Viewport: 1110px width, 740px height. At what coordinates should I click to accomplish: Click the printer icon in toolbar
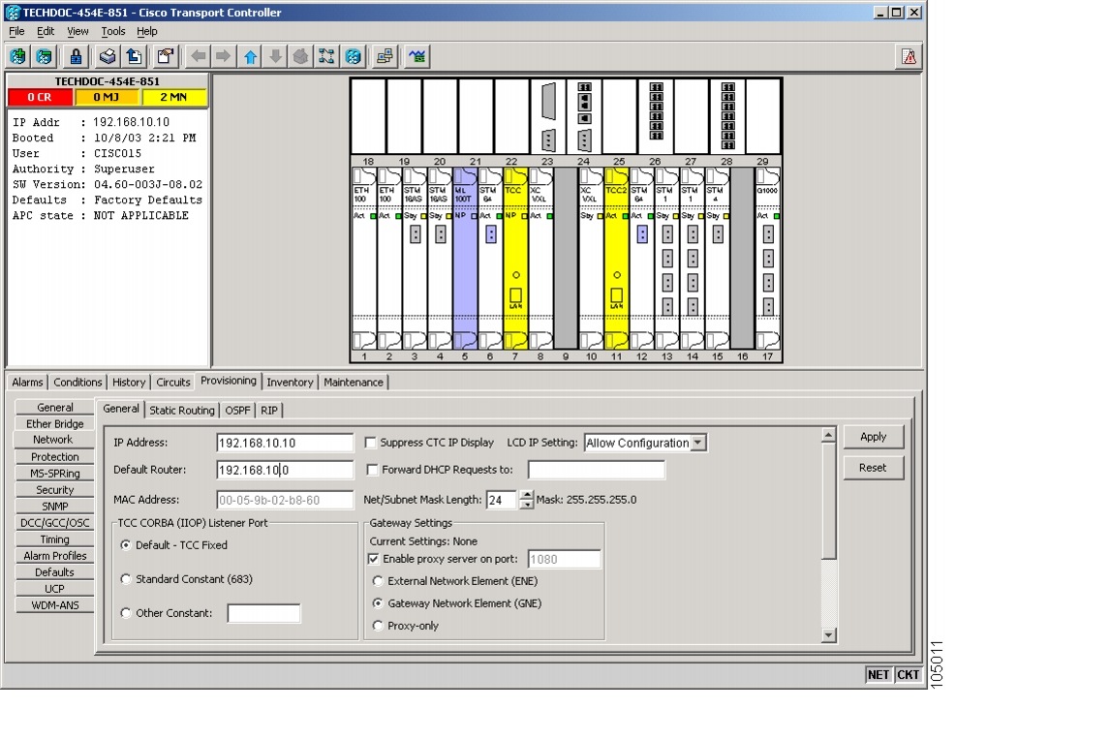(x=107, y=56)
